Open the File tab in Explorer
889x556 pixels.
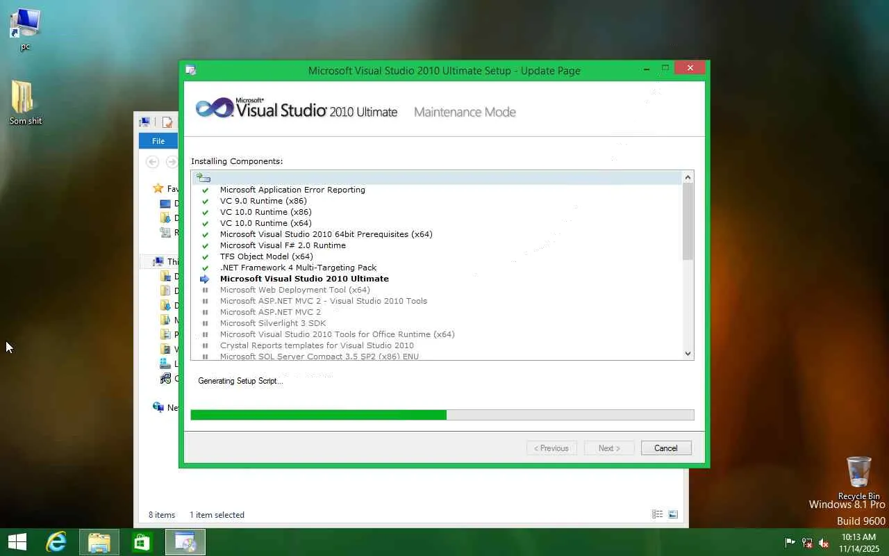158,141
